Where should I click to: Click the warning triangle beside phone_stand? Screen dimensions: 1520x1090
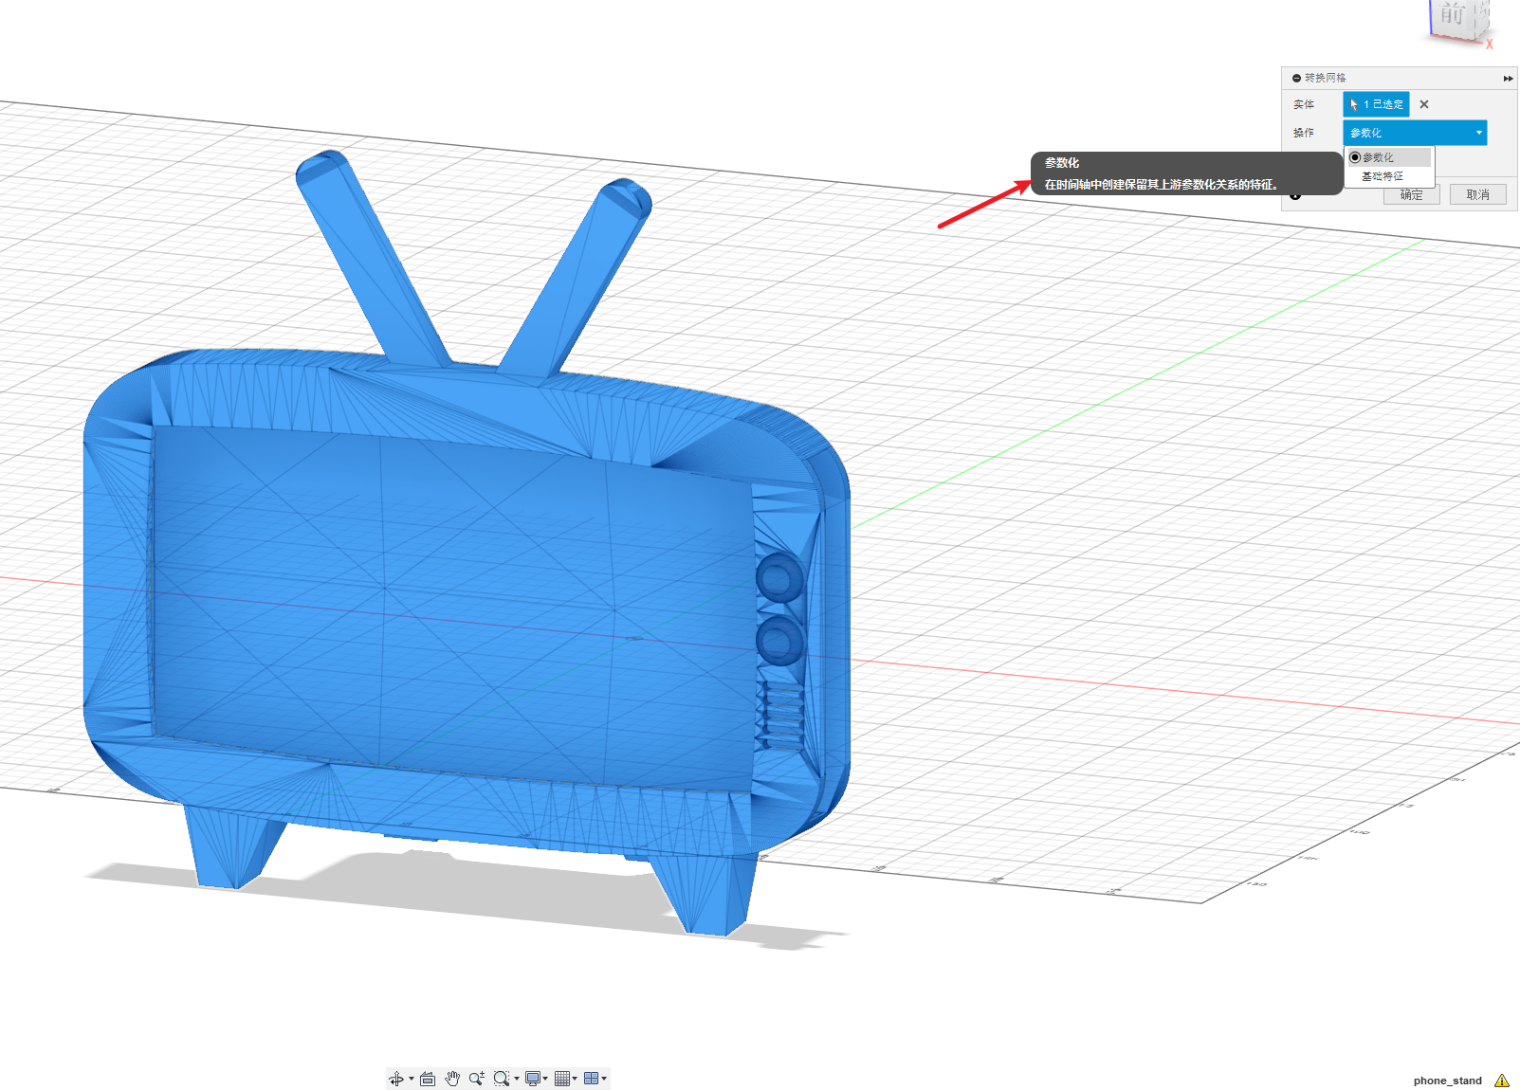1502,1081
